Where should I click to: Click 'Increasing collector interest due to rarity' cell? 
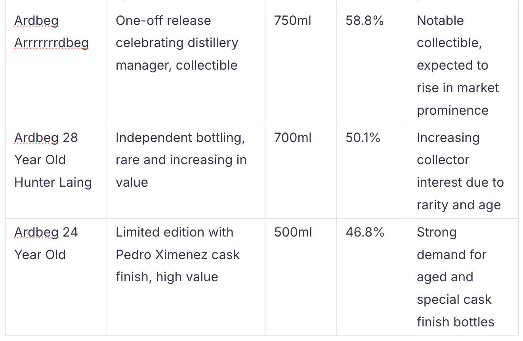pyautogui.click(x=463, y=171)
